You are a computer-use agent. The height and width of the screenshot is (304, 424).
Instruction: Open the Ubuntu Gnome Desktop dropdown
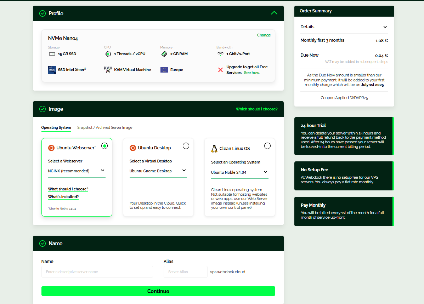[x=158, y=171]
